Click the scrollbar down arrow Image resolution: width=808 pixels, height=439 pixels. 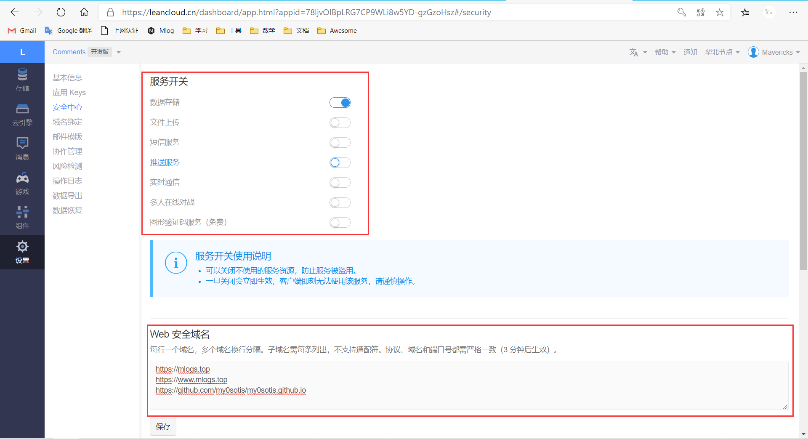pyautogui.click(x=803, y=434)
